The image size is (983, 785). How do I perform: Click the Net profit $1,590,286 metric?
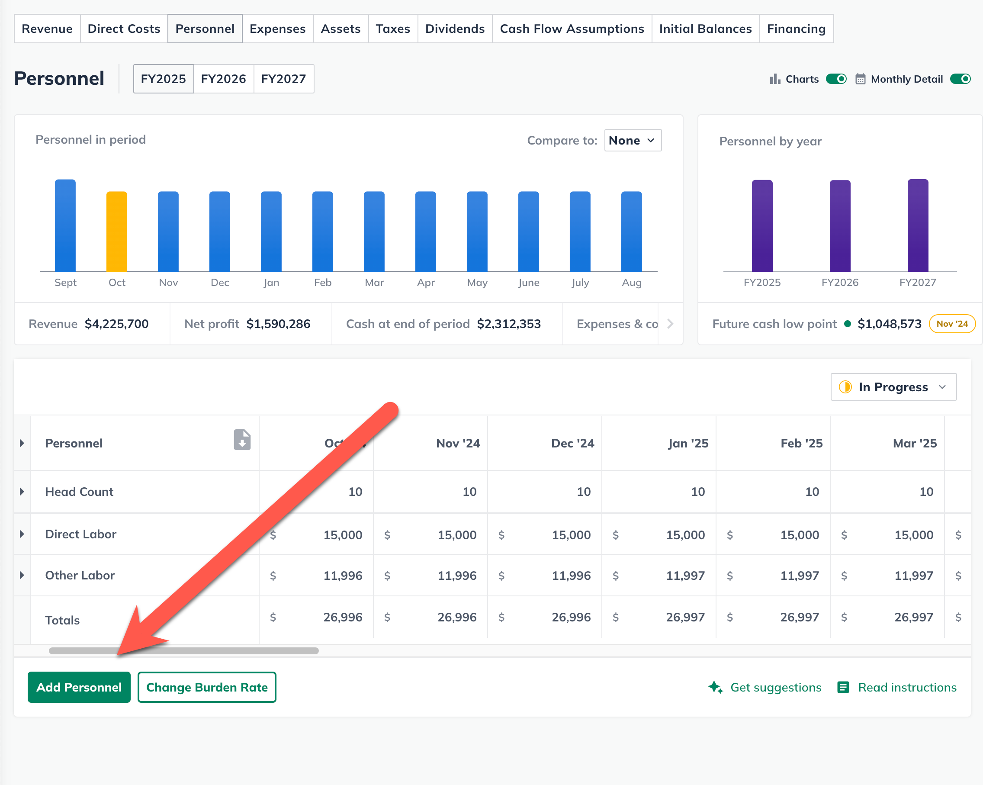point(247,324)
